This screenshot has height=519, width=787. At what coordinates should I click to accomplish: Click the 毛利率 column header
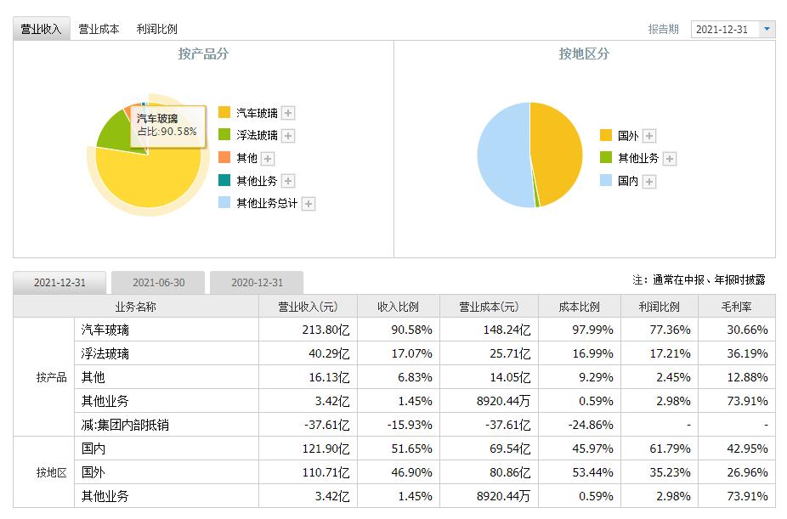click(736, 307)
